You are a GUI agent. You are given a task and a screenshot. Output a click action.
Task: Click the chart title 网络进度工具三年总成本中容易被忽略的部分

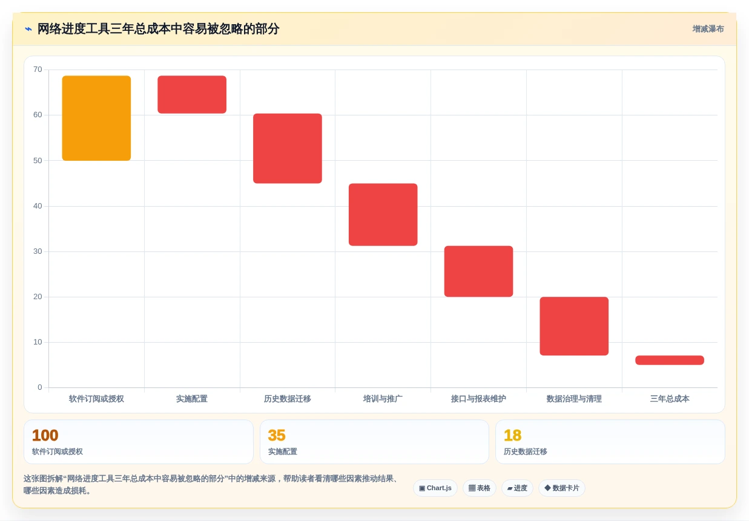(x=159, y=29)
